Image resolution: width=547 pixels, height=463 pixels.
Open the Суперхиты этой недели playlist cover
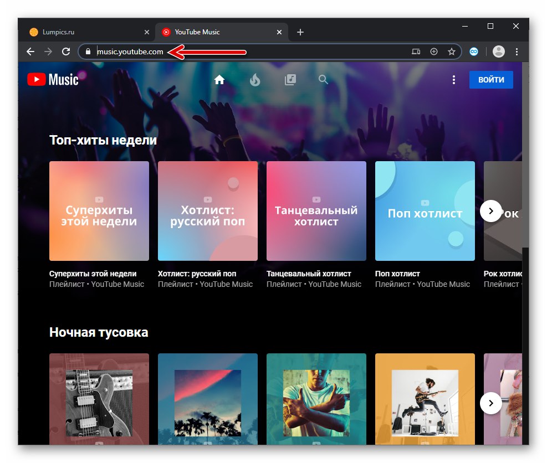[x=99, y=211]
